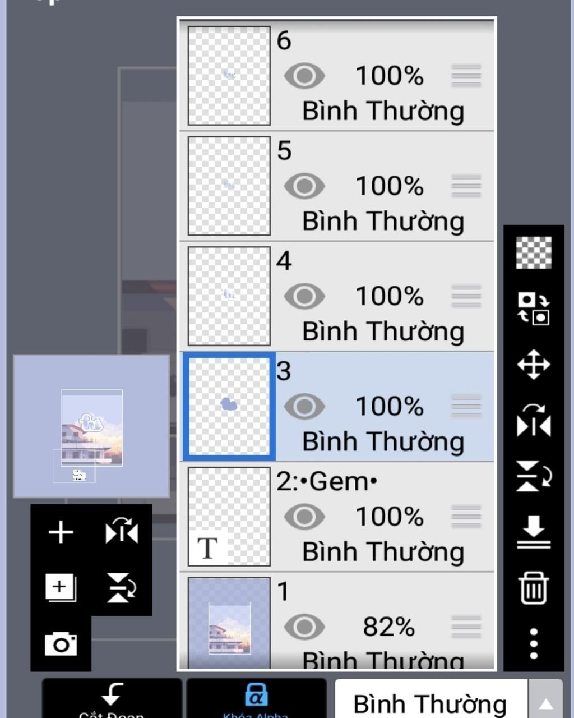This screenshot has height=718, width=574.
Task: Flip layer vertically in right toolbar
Action: (533, 476)
